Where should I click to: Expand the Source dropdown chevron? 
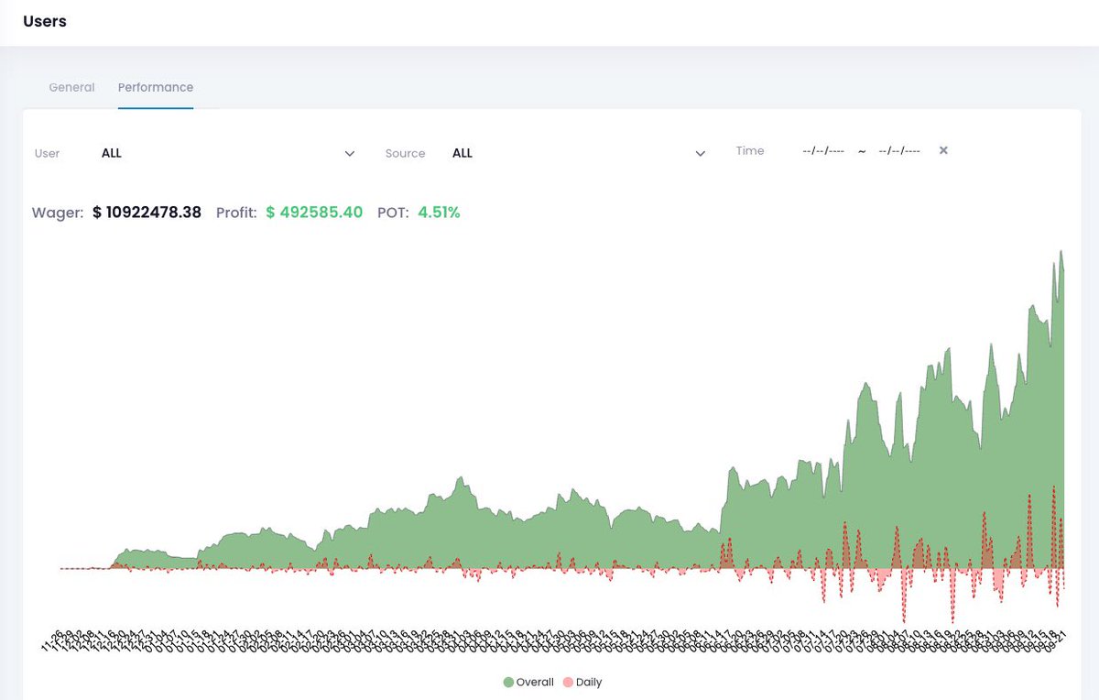(x=701, y=154)
